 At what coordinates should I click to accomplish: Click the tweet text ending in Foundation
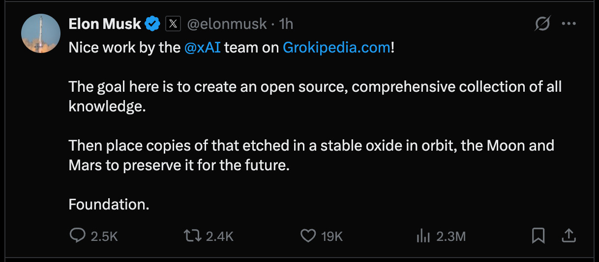tap(109, 204)
